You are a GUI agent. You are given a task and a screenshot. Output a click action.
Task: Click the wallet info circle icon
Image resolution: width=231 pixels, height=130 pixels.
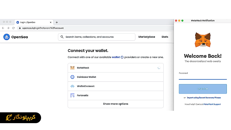pyautogui.click(x=122, y=57)
